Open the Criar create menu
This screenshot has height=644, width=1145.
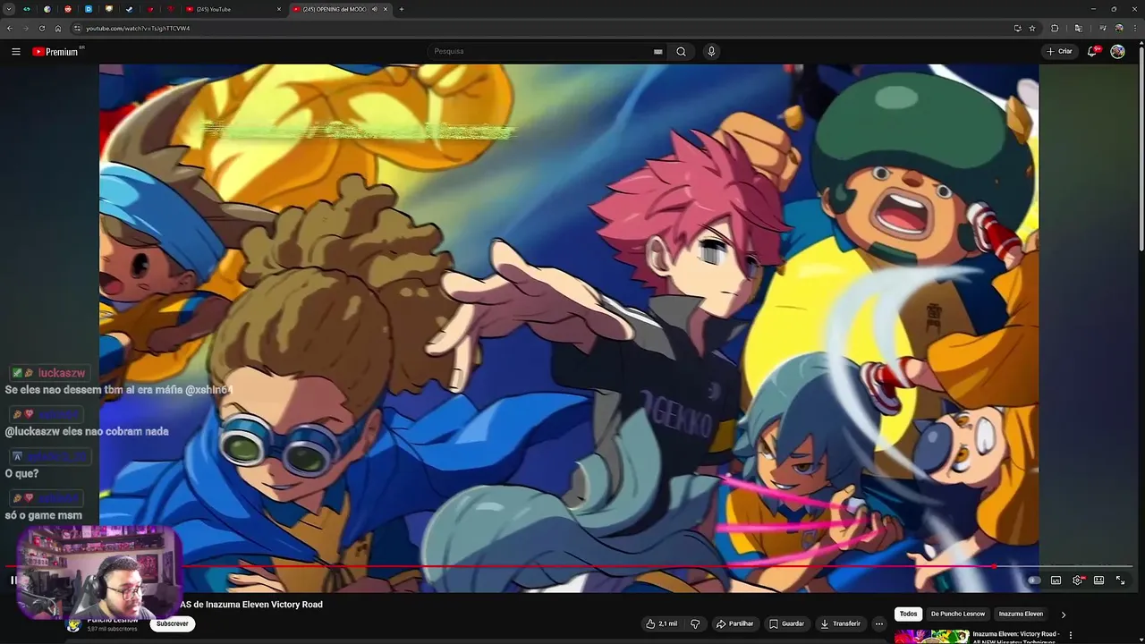1059,52
